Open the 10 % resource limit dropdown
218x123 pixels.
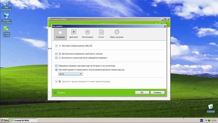(x=71, y=74)
